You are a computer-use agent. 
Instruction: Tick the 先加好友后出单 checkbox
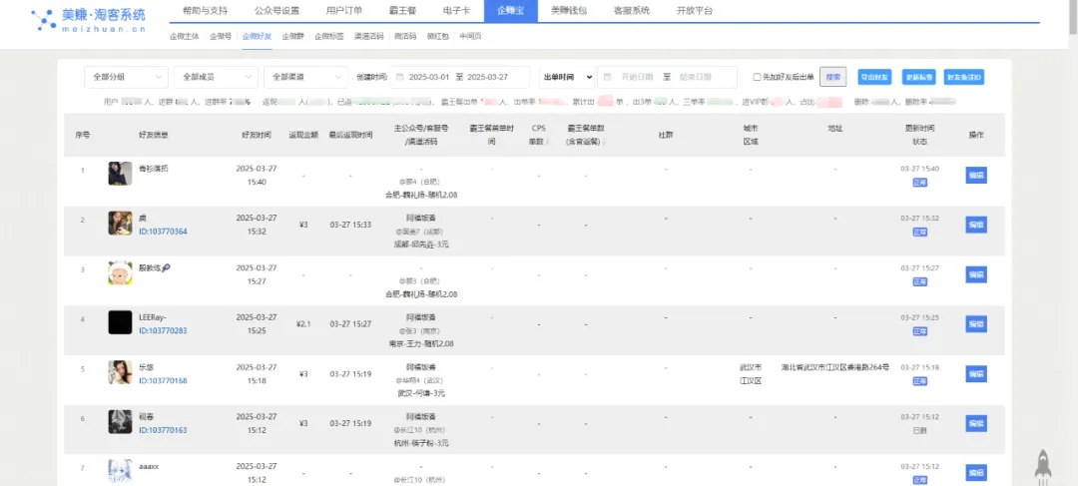(757, 77)
